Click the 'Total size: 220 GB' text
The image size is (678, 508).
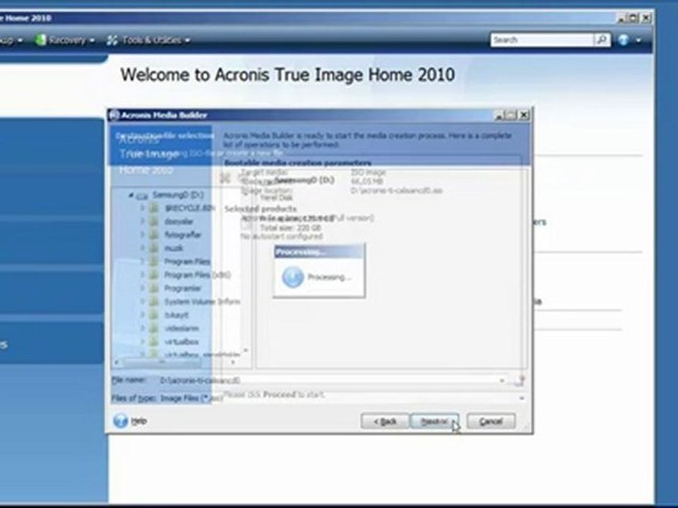[x=290, y=228]
